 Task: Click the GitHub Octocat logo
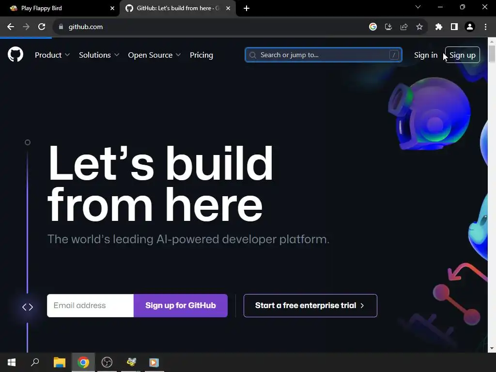[x=15, y=54]
